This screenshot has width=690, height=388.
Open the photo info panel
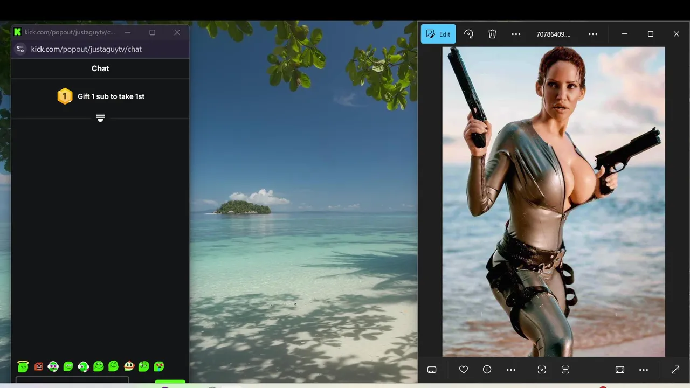[487, 370]
